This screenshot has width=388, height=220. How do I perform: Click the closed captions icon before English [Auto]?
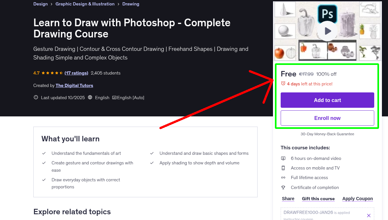(x=114, y=98)
